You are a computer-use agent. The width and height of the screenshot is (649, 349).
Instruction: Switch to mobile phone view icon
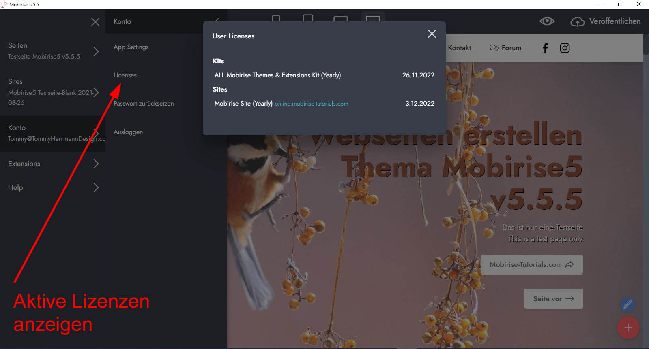(276, 19)
